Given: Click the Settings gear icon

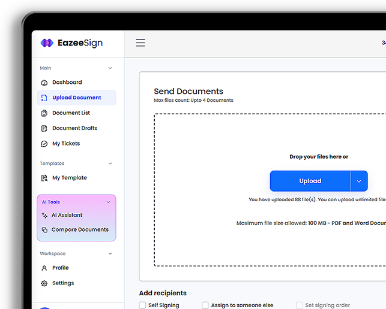Looking at the screenshot, I should pyautogui.click(x=44, y=283).
